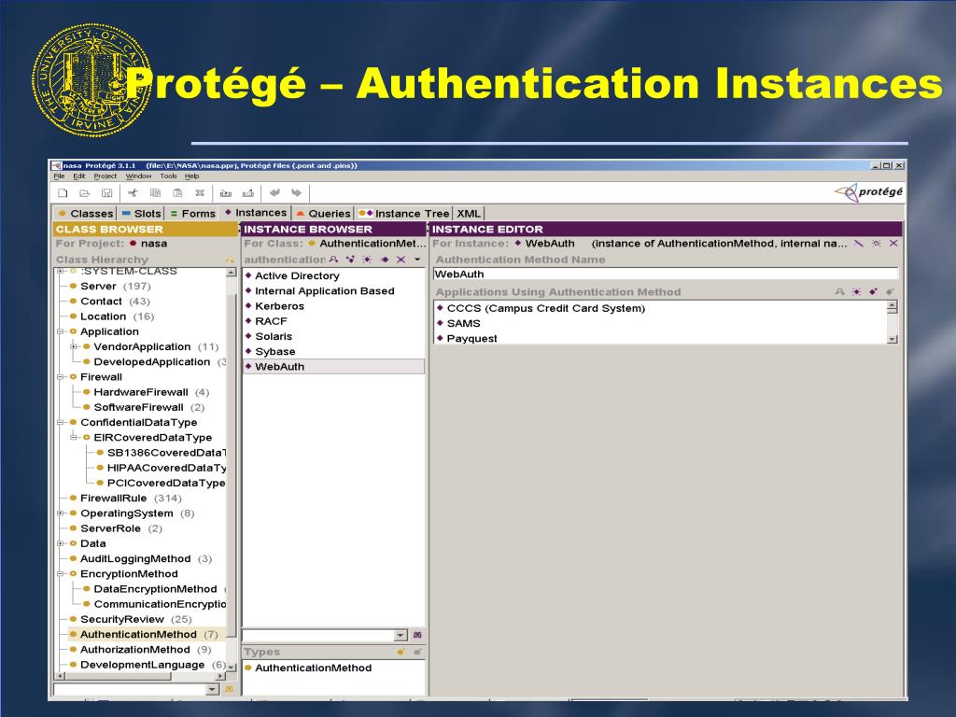Click Copy Instance icon in Instance Browser
956x717 pixels.
pos(384,260)
